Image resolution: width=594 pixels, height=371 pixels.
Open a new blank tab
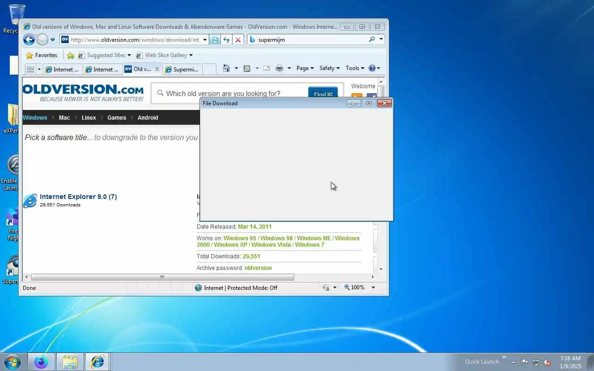pyautogui.click(x=209, y=69)
